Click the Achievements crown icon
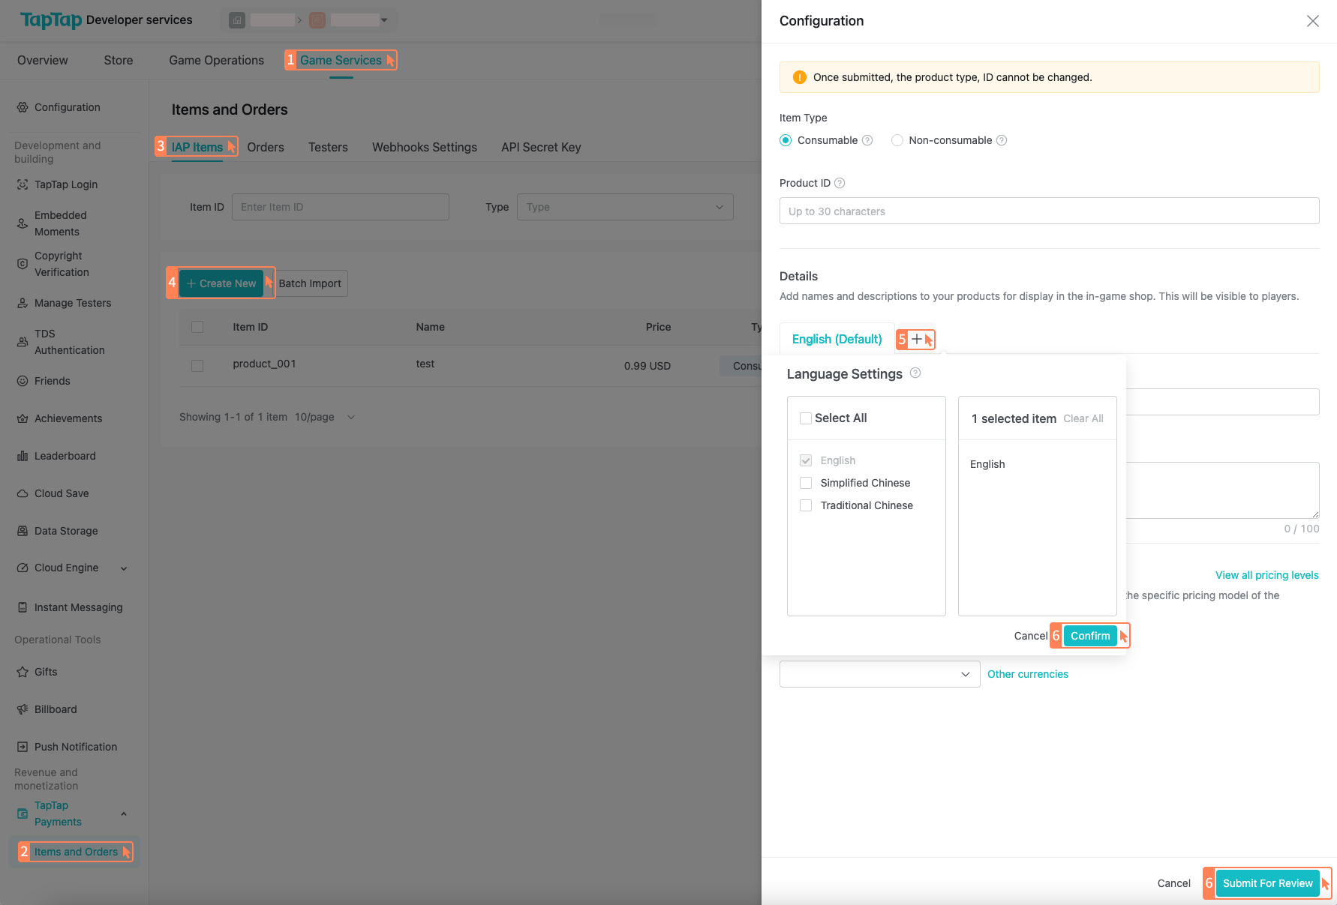 coord(23,418)
